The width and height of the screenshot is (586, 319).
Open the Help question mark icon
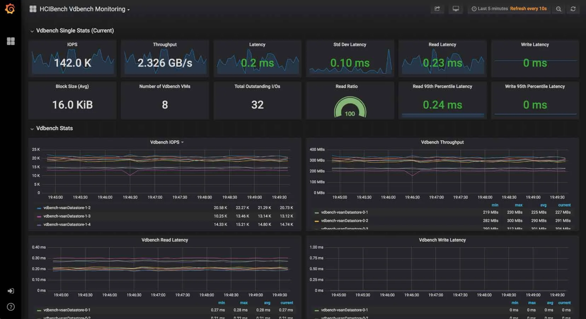(x=11, y=307)
